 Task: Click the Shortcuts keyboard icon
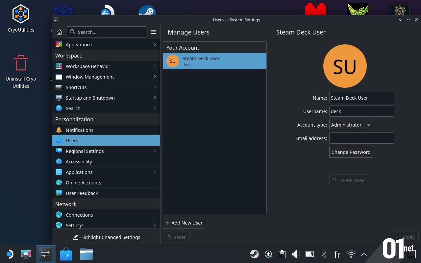[59, 87]
